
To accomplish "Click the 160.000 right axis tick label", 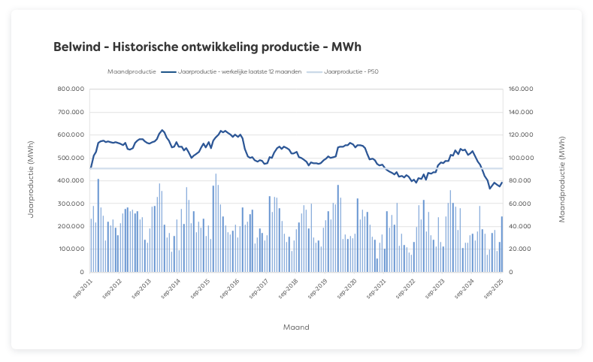I will 521,89.
